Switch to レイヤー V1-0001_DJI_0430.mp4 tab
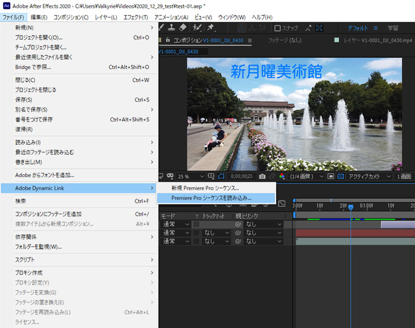This screenshot has width=415, height=328. pos(377,40)
